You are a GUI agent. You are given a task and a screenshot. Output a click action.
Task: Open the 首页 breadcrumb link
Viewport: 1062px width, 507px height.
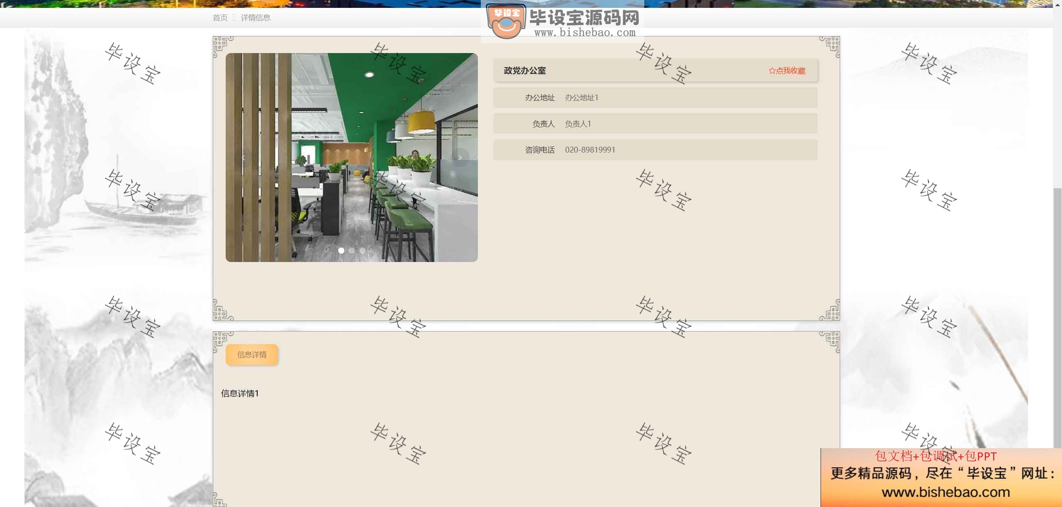tap(220, 18)
